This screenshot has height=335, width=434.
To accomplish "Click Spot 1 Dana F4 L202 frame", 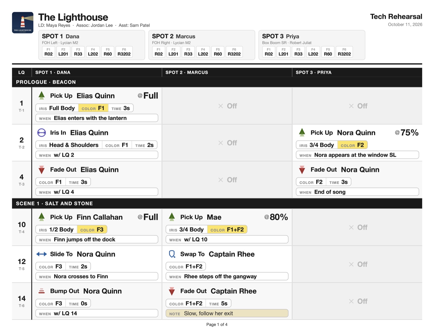I will click(x=93, y=52).
